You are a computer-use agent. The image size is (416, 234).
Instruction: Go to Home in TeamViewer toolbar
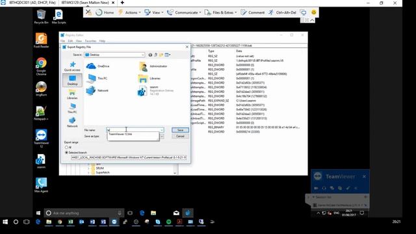point(105,12)
